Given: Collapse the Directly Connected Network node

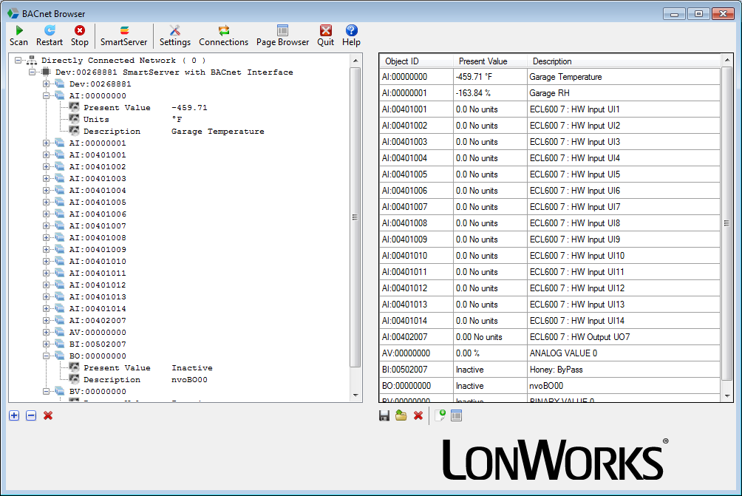Looking at the screenshot, I should (x=18, y=60).
